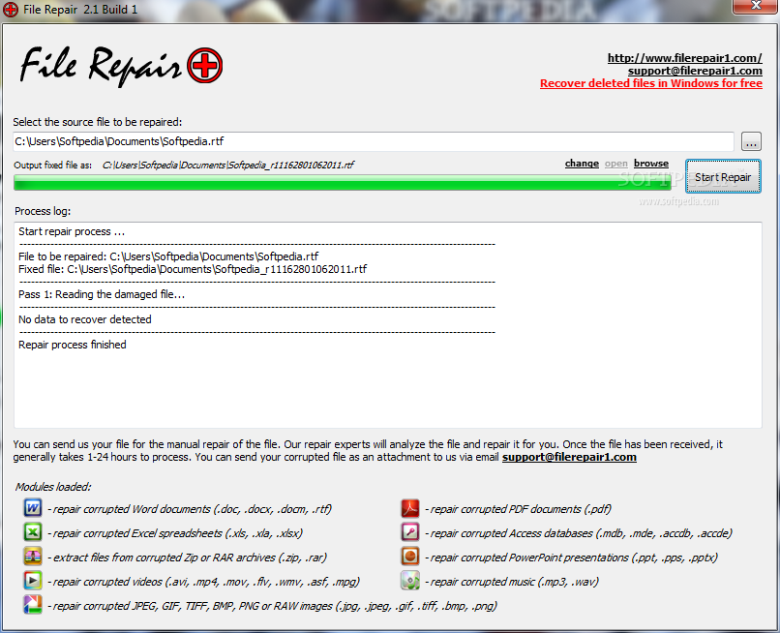Open the http://www.filerepair1.com/ link
Image resolution: width=780 pixels, height=633 pixels.
[x=684, y=58]
